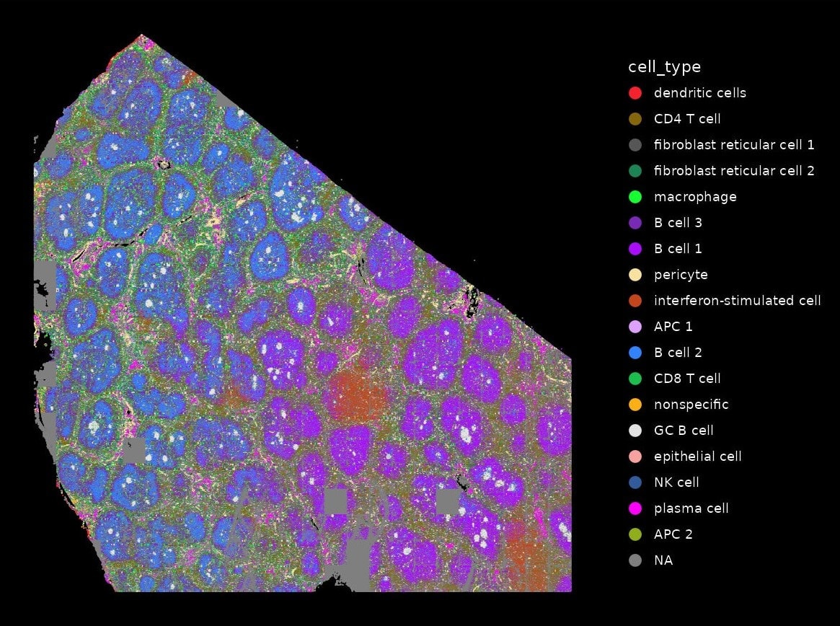Click the APC 2 legend dot

pyautogui.click(x=635, y=535)
